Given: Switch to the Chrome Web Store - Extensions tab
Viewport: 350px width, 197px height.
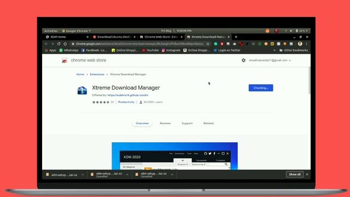Looking at the screenshot, I should point(161,37).
